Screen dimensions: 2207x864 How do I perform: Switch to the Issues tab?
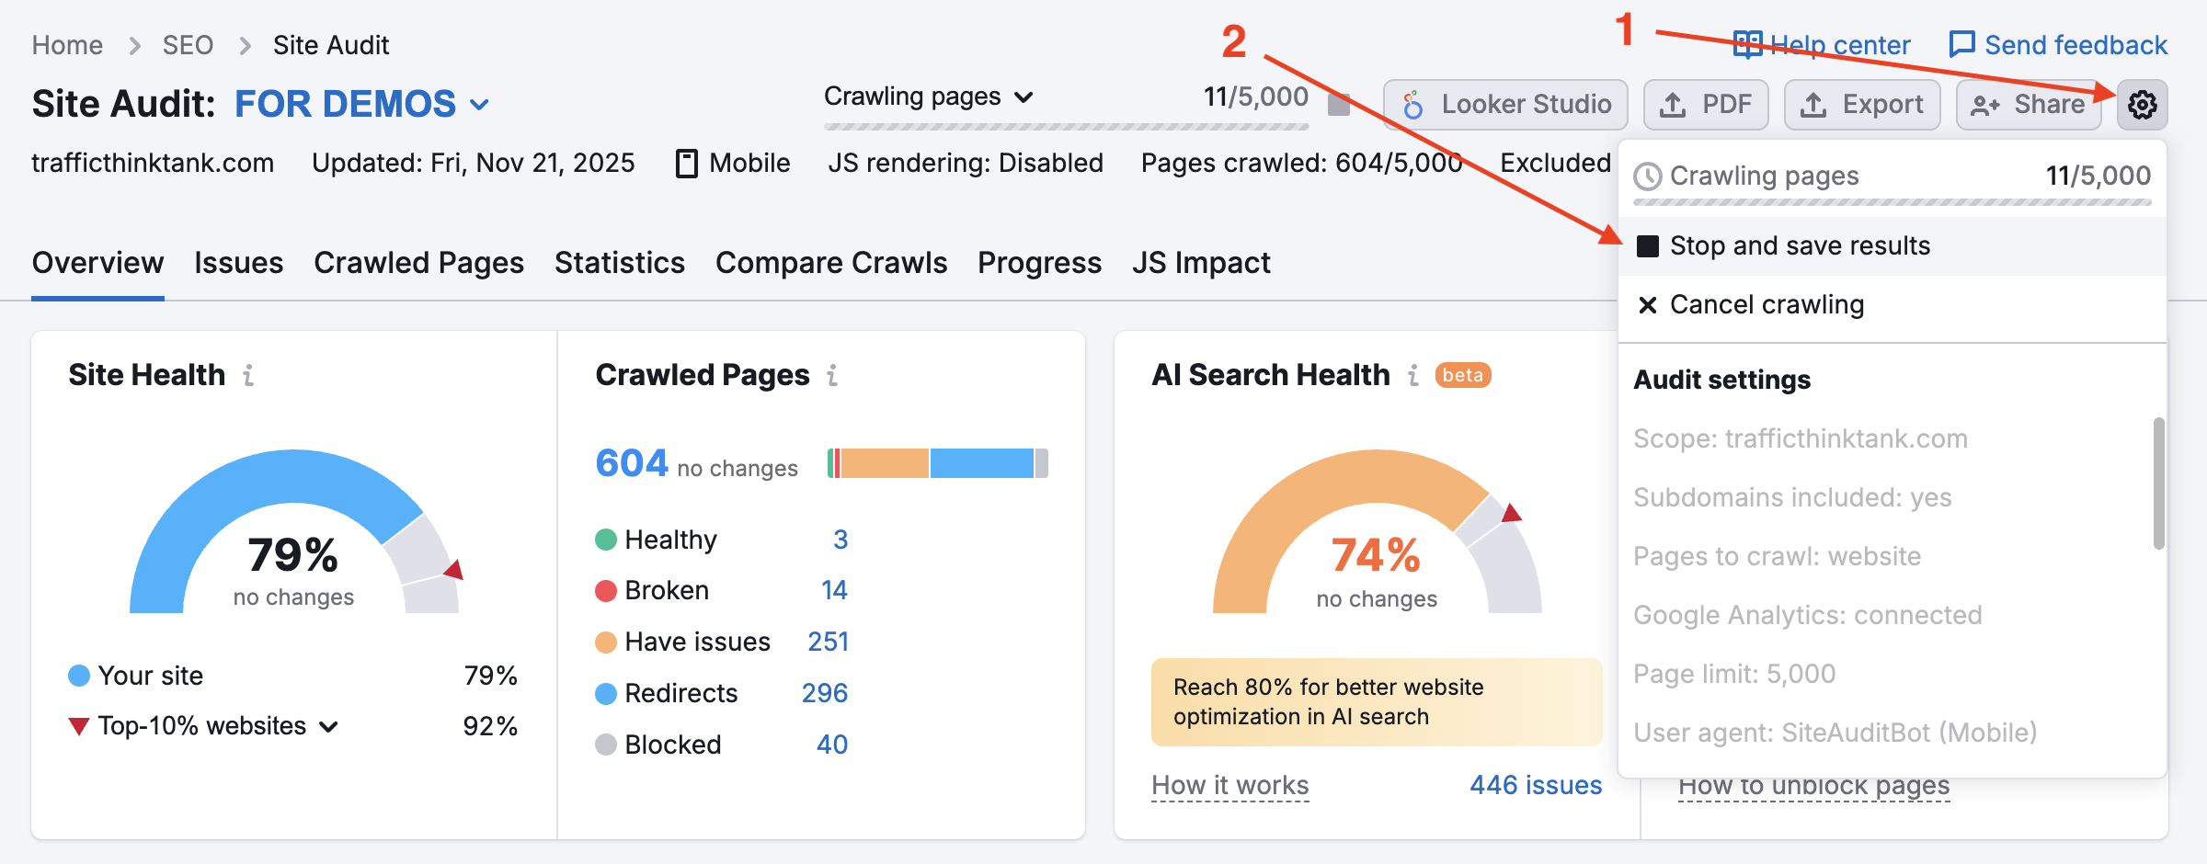click(x=238, y=263)
